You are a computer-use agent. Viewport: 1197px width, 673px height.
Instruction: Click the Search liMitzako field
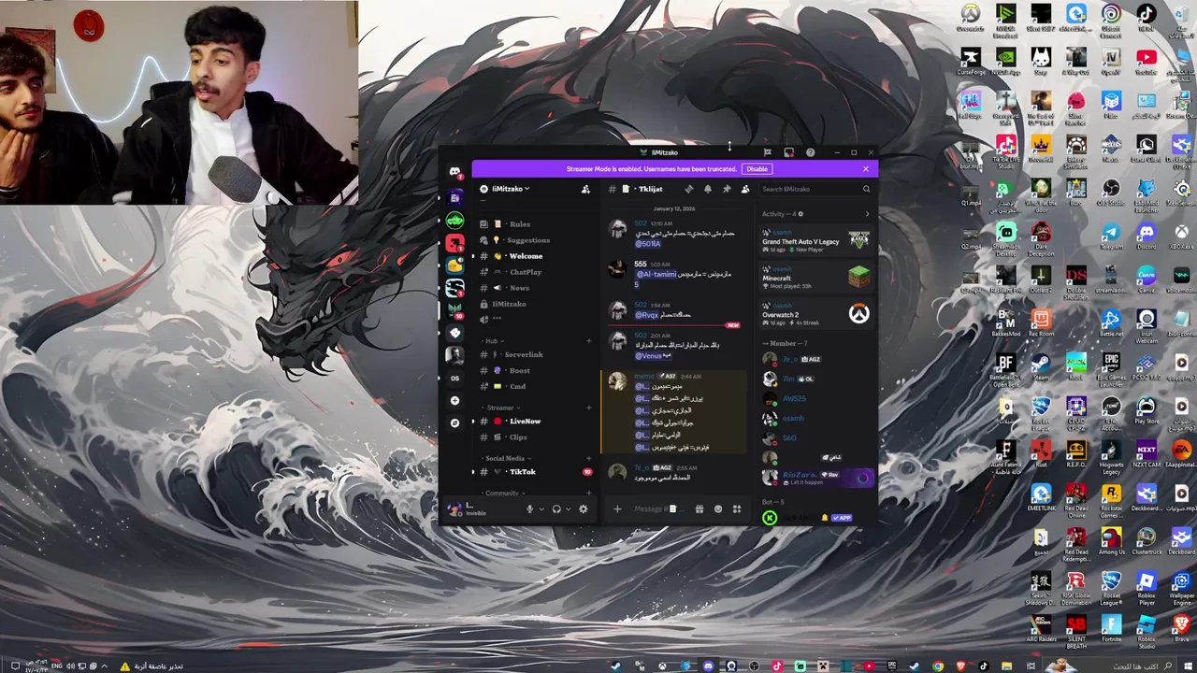[815, 189]
